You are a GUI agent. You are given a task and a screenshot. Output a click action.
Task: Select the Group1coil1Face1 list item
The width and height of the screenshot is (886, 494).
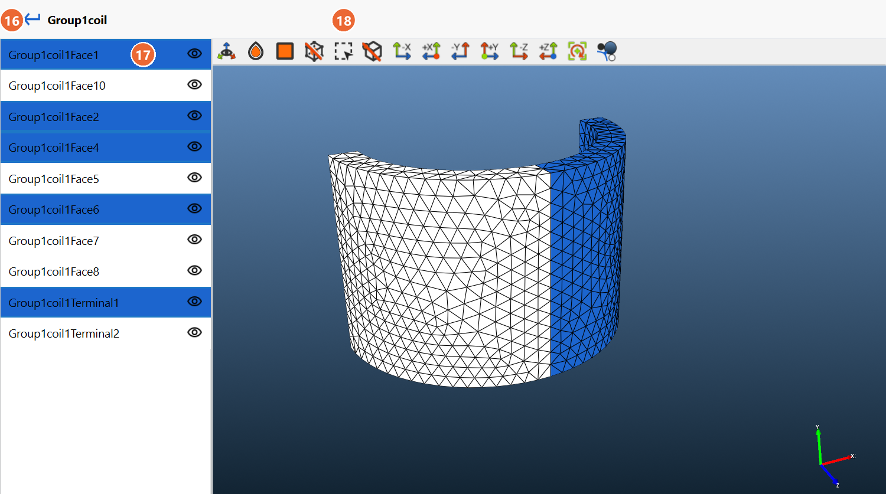[106, 54]
